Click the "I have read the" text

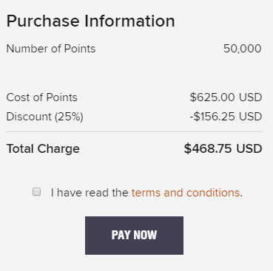(90, 193)
